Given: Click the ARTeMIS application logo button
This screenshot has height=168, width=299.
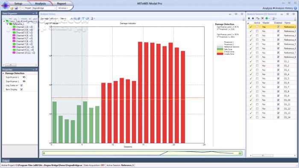Looking at the screenshot, I should pos(5,5).
